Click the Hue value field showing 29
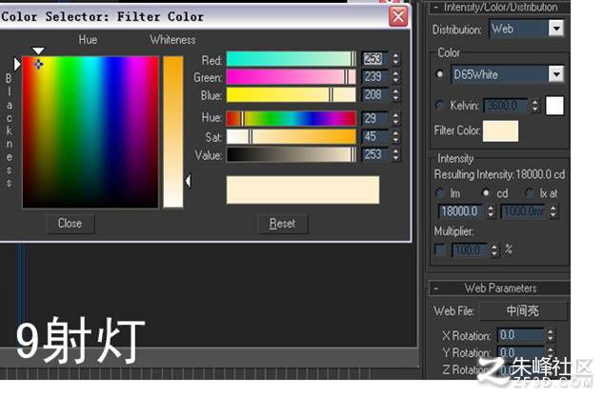 click(x=374, y=118)
